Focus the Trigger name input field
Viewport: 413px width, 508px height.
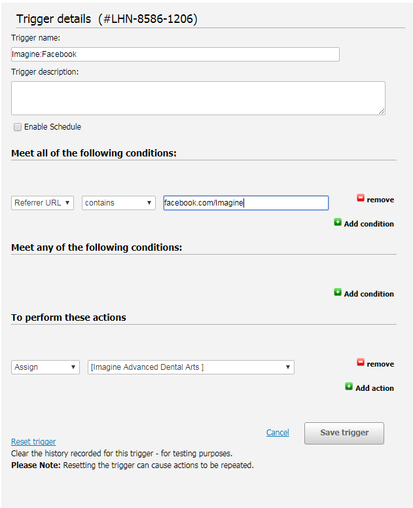175,54
